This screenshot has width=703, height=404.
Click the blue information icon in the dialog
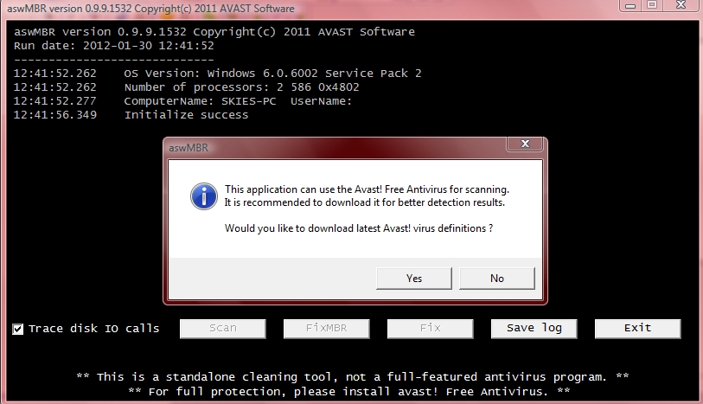tap(204, 196)
